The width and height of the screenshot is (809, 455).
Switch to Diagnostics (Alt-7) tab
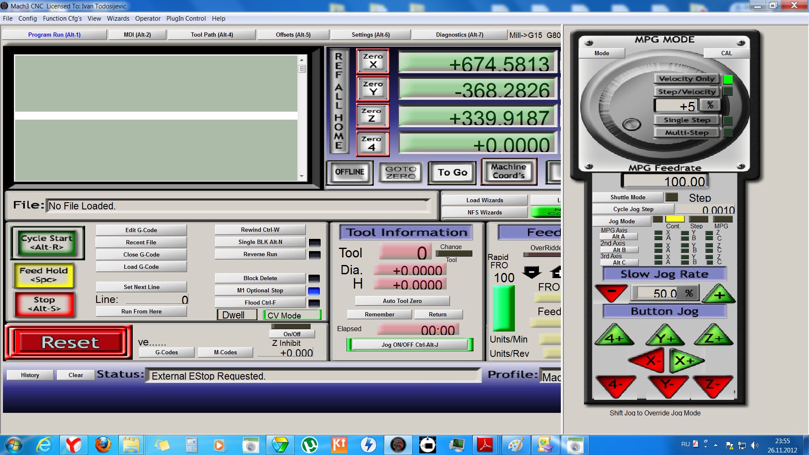459,35
